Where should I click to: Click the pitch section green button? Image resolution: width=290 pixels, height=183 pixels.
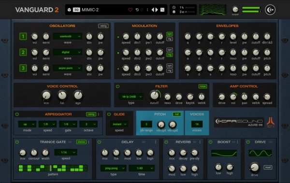pyautogui.click(x=177, y=114)
